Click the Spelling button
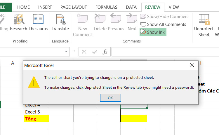Image resolution: width=219 pixels, height=135 pixels. pyautogui.click(x=4, y=22)
